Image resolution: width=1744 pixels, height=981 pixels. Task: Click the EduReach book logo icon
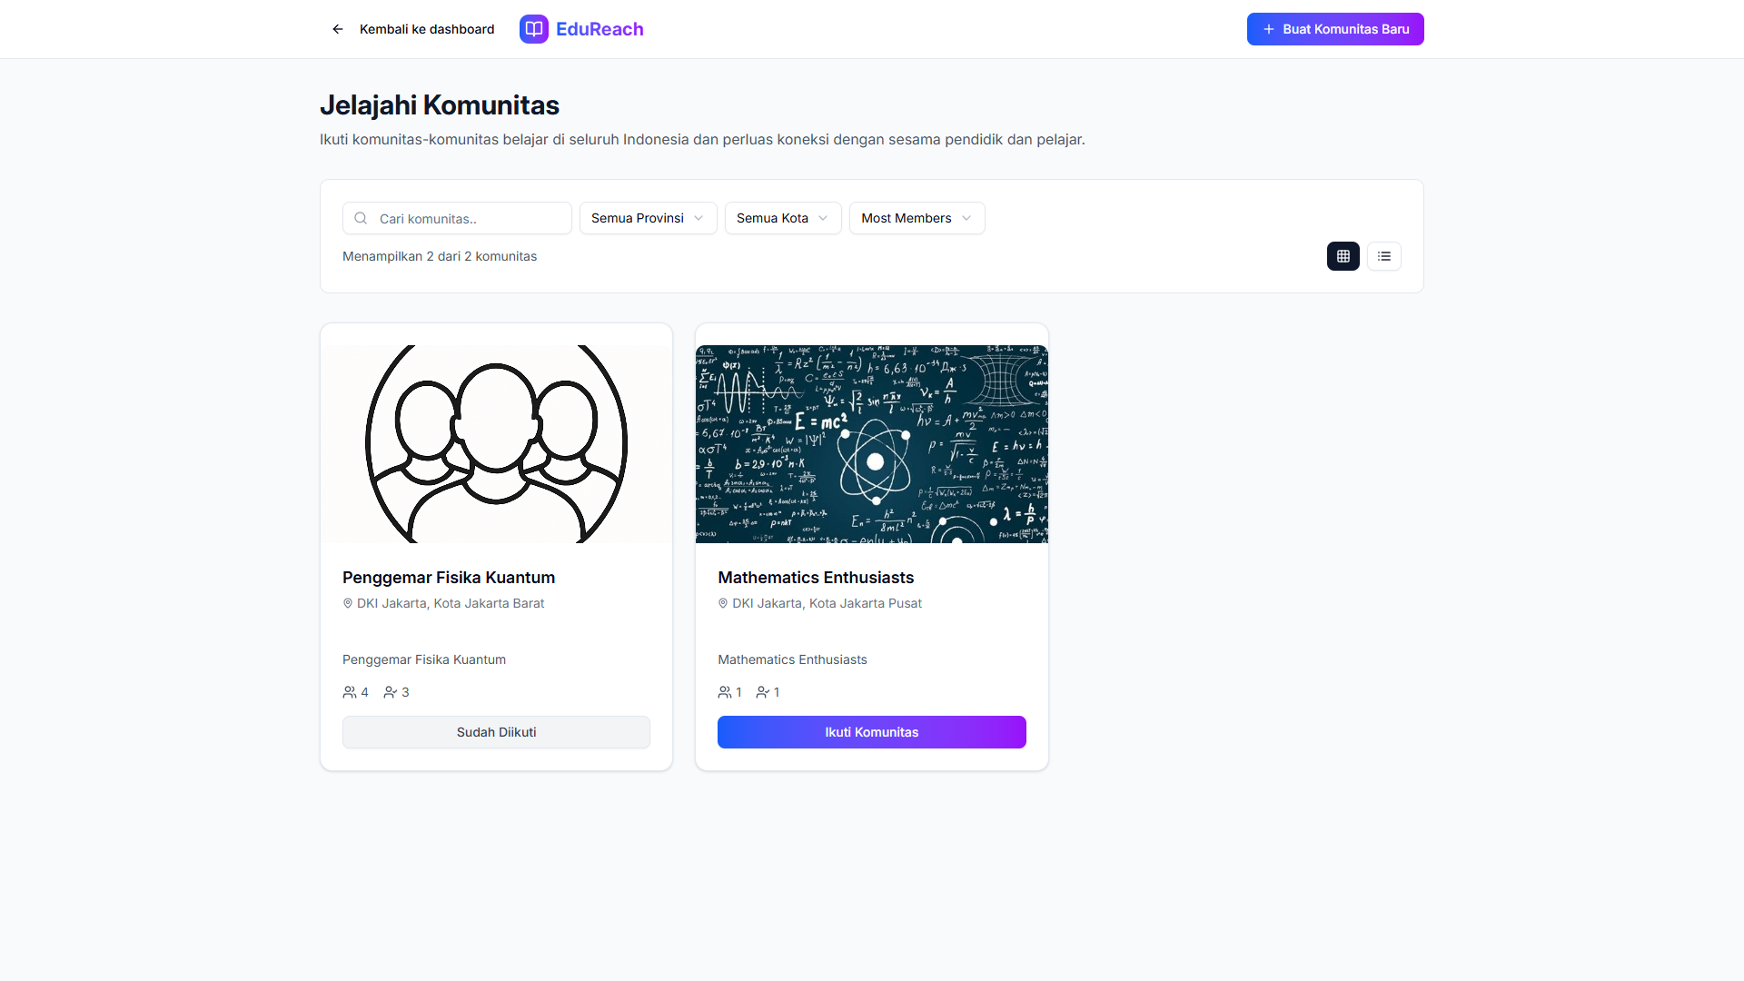click(x=534, y=29)
